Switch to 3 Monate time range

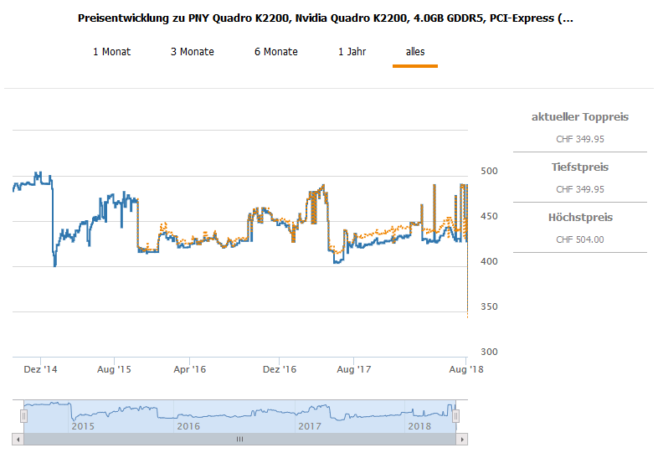pos(193,52)
